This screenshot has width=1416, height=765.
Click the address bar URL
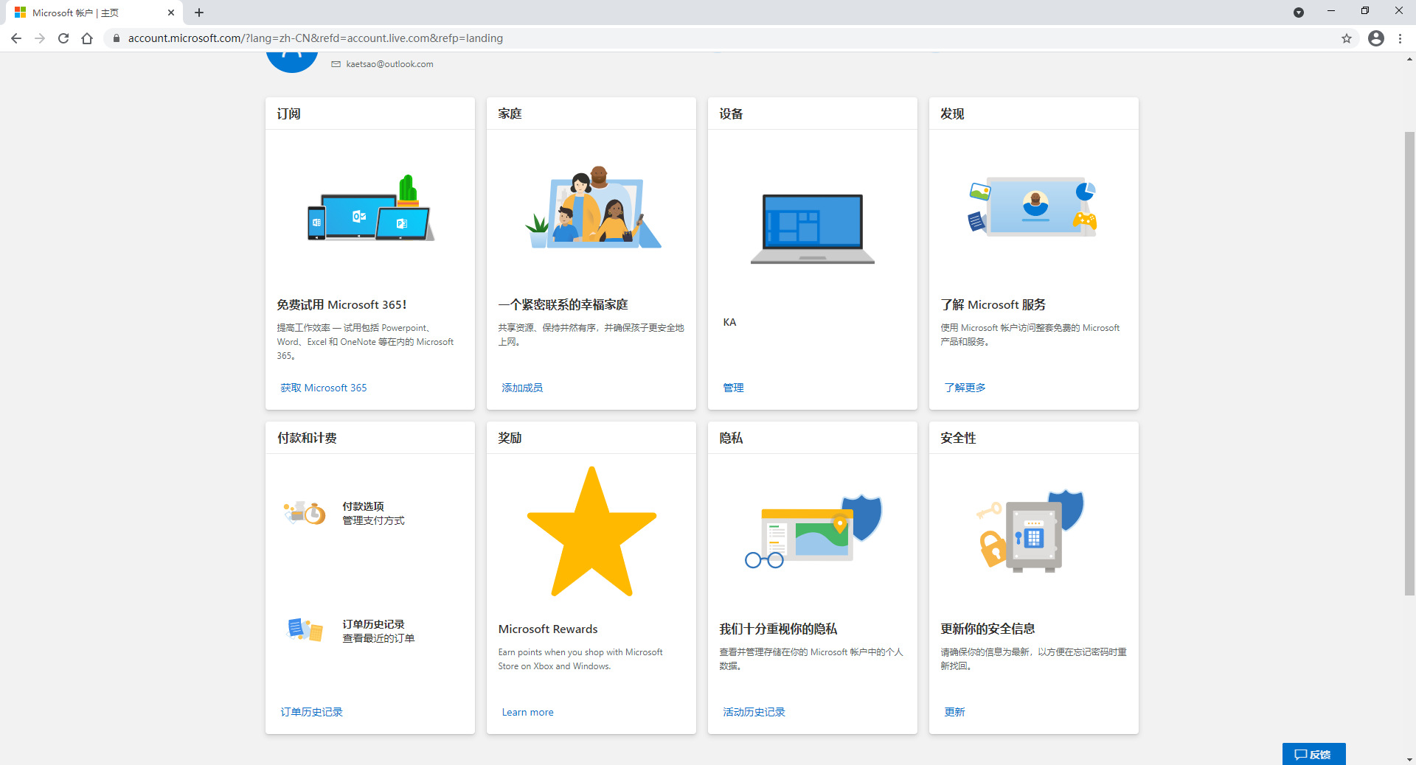tap(316, 38)
